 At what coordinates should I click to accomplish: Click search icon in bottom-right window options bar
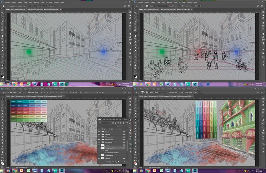[x=258, y=92]
